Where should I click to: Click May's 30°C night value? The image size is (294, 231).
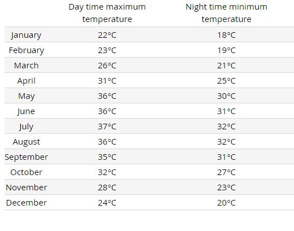click(226, 96)
